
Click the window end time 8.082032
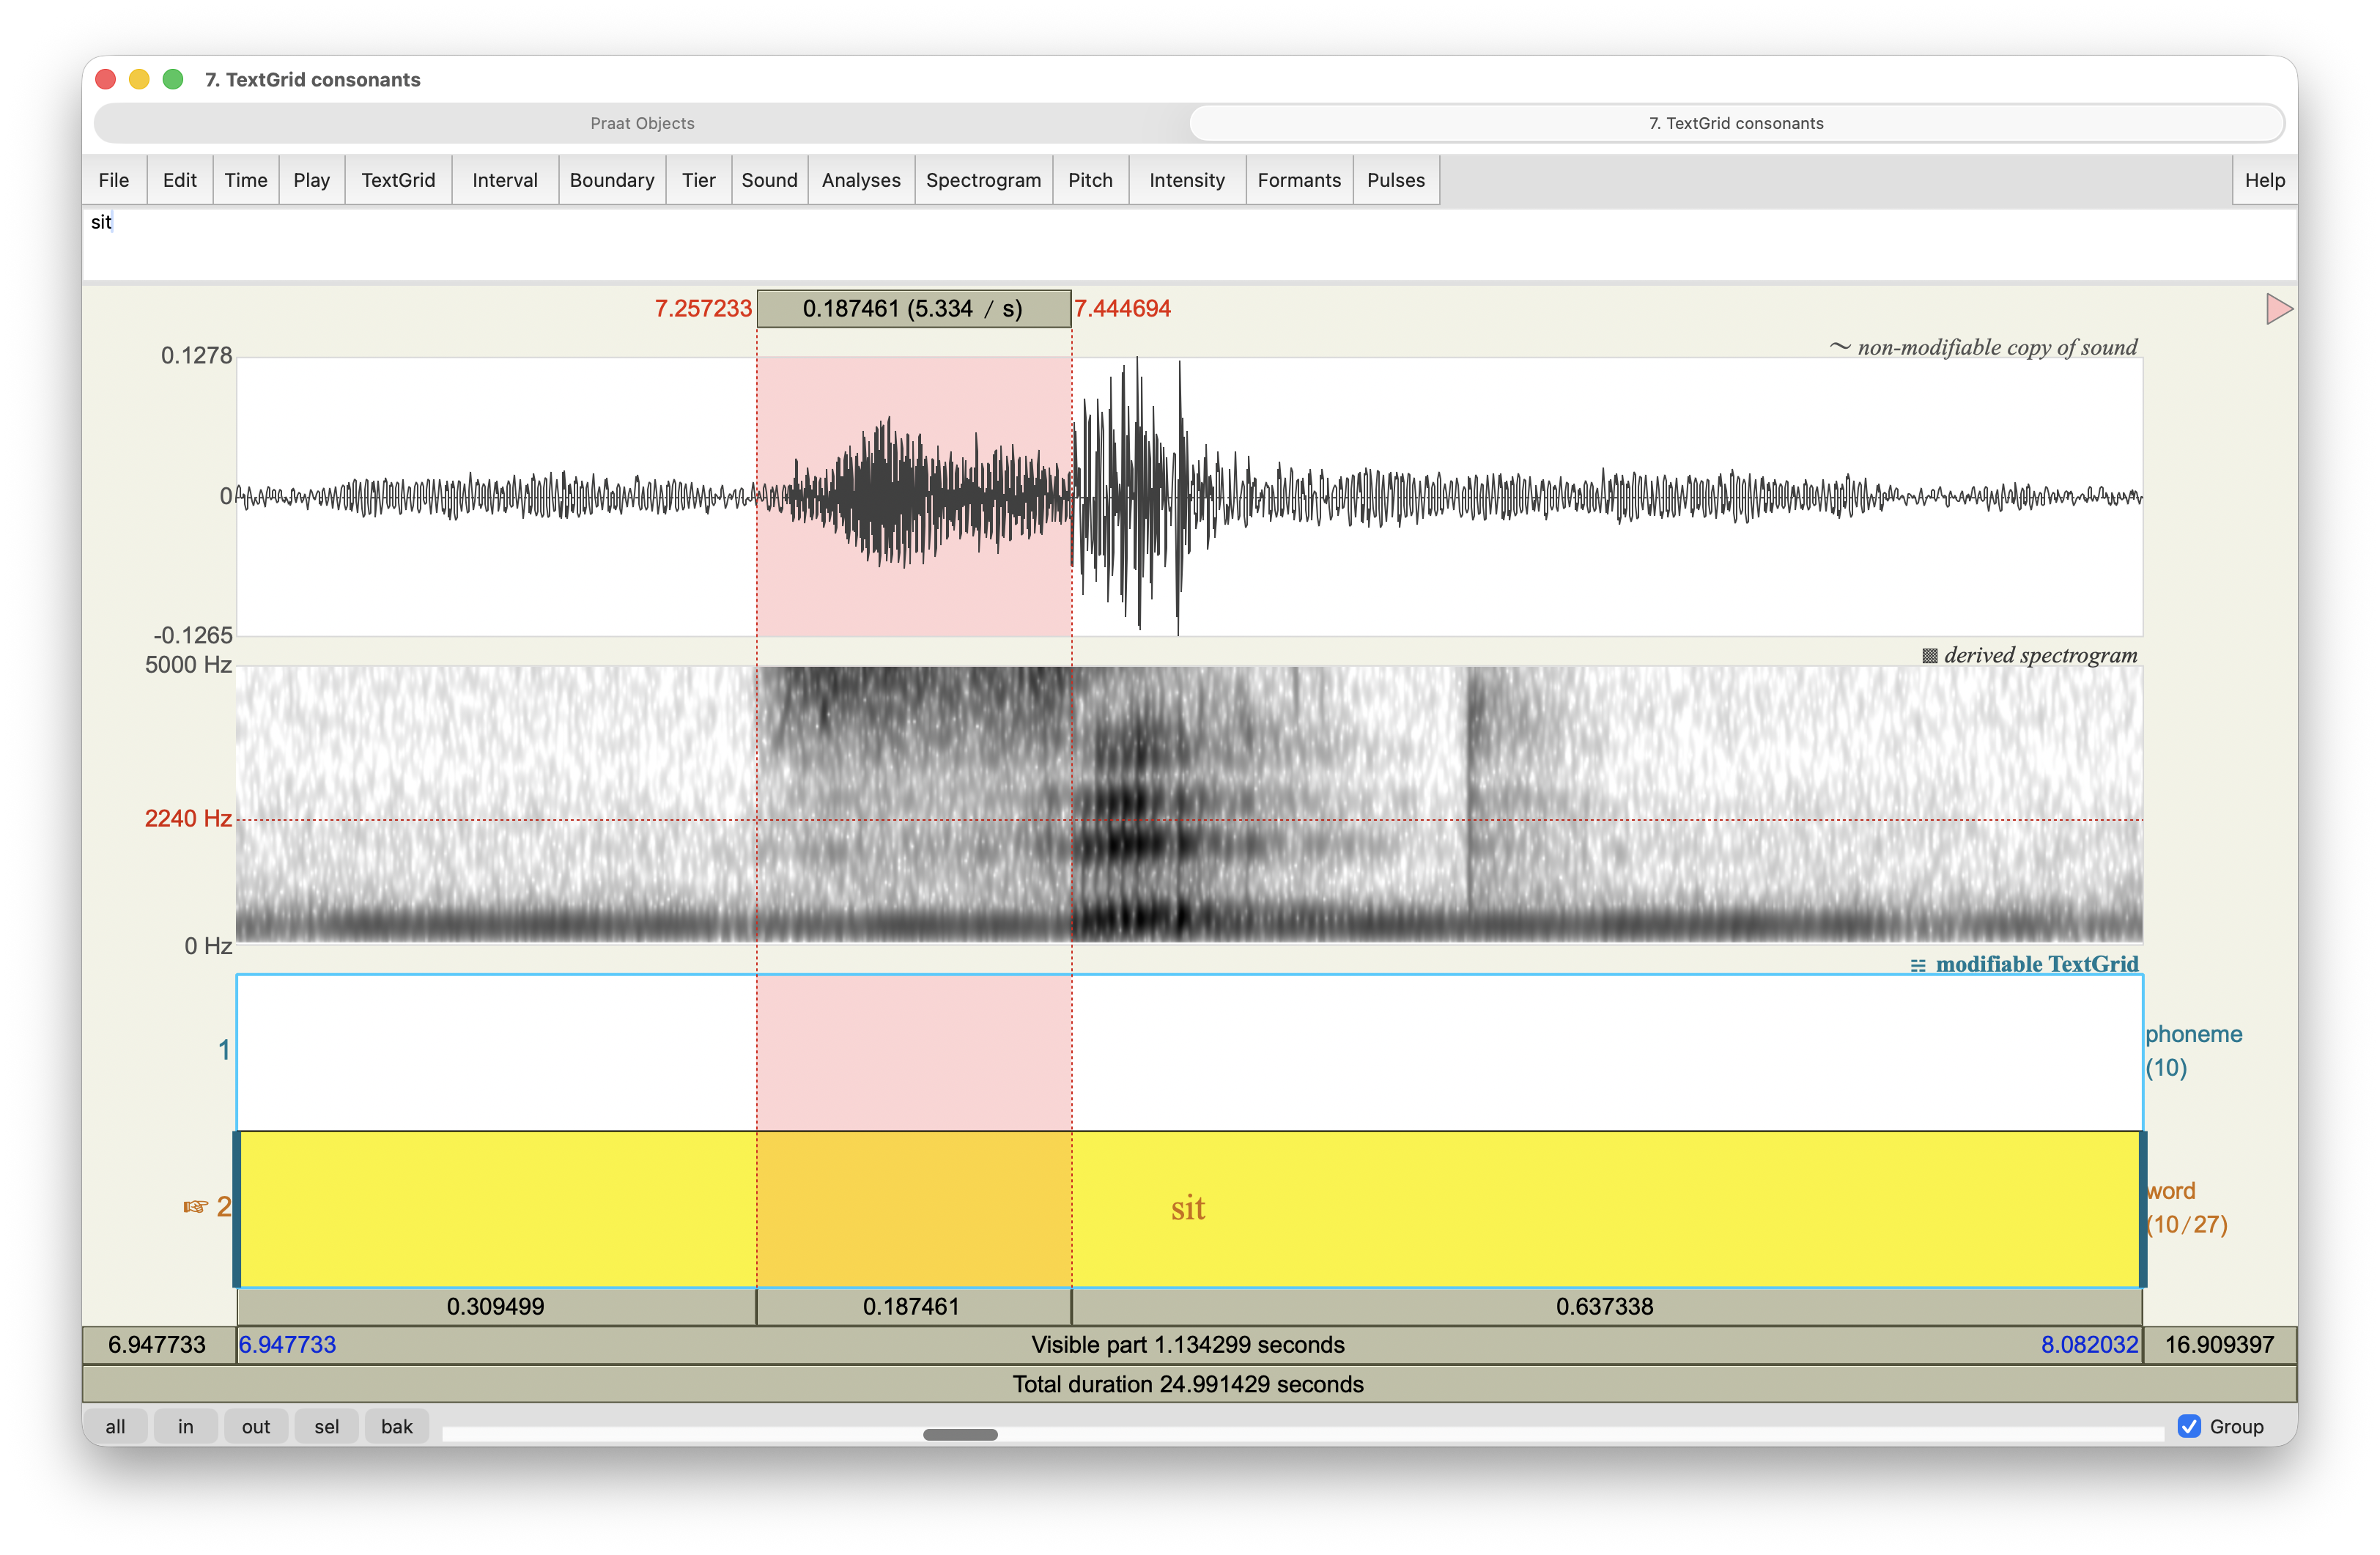pyautogui.click(x=2089, y=1345)
